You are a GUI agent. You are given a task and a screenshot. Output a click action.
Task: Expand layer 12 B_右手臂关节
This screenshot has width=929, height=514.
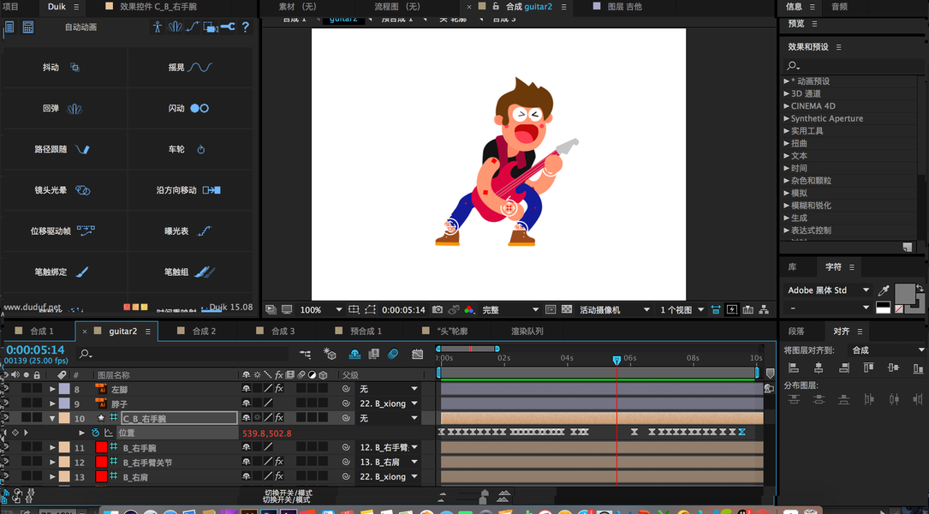[52, 462]
